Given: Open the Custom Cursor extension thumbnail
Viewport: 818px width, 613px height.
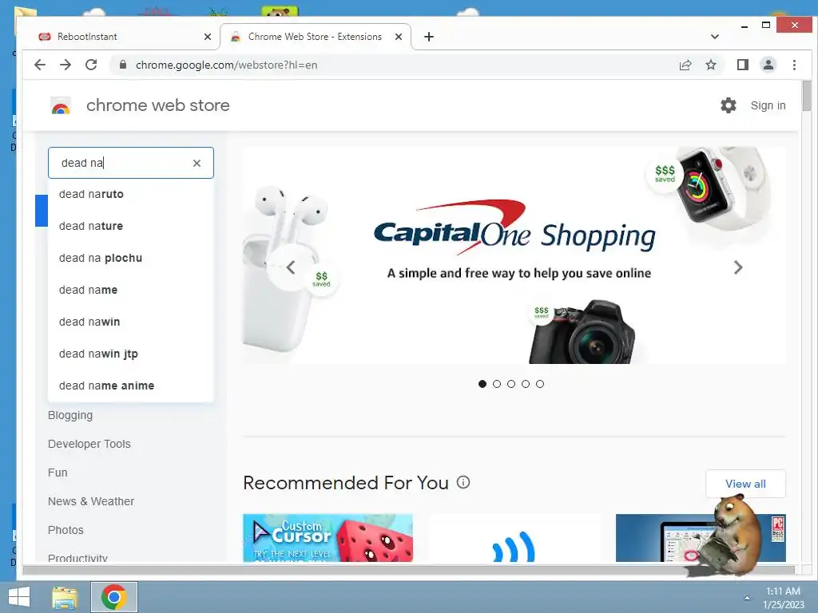Looking at the screenshot, I should [328, 538].
